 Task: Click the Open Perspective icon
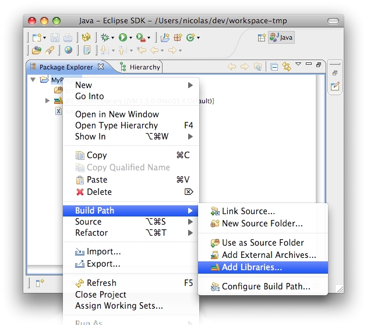(262, 37)
